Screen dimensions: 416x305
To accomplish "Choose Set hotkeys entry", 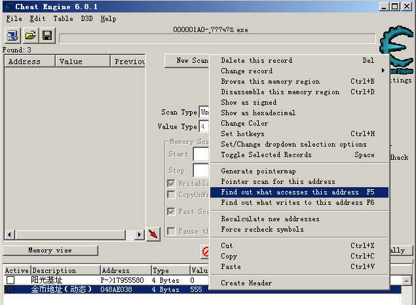I will pos(299,134).
